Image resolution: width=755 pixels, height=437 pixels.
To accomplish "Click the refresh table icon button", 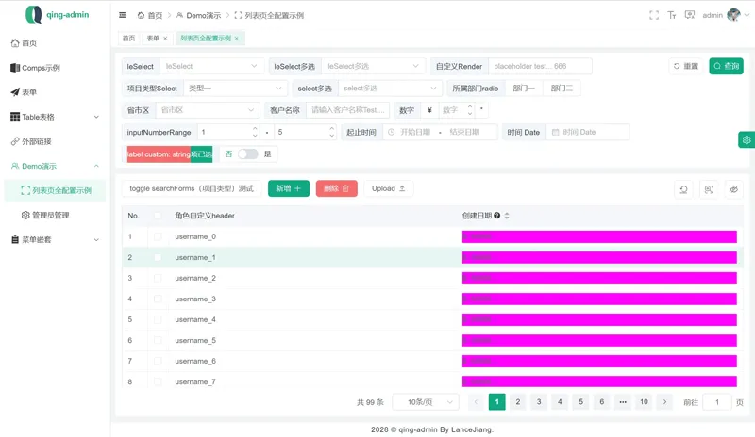I will point(684,189).
